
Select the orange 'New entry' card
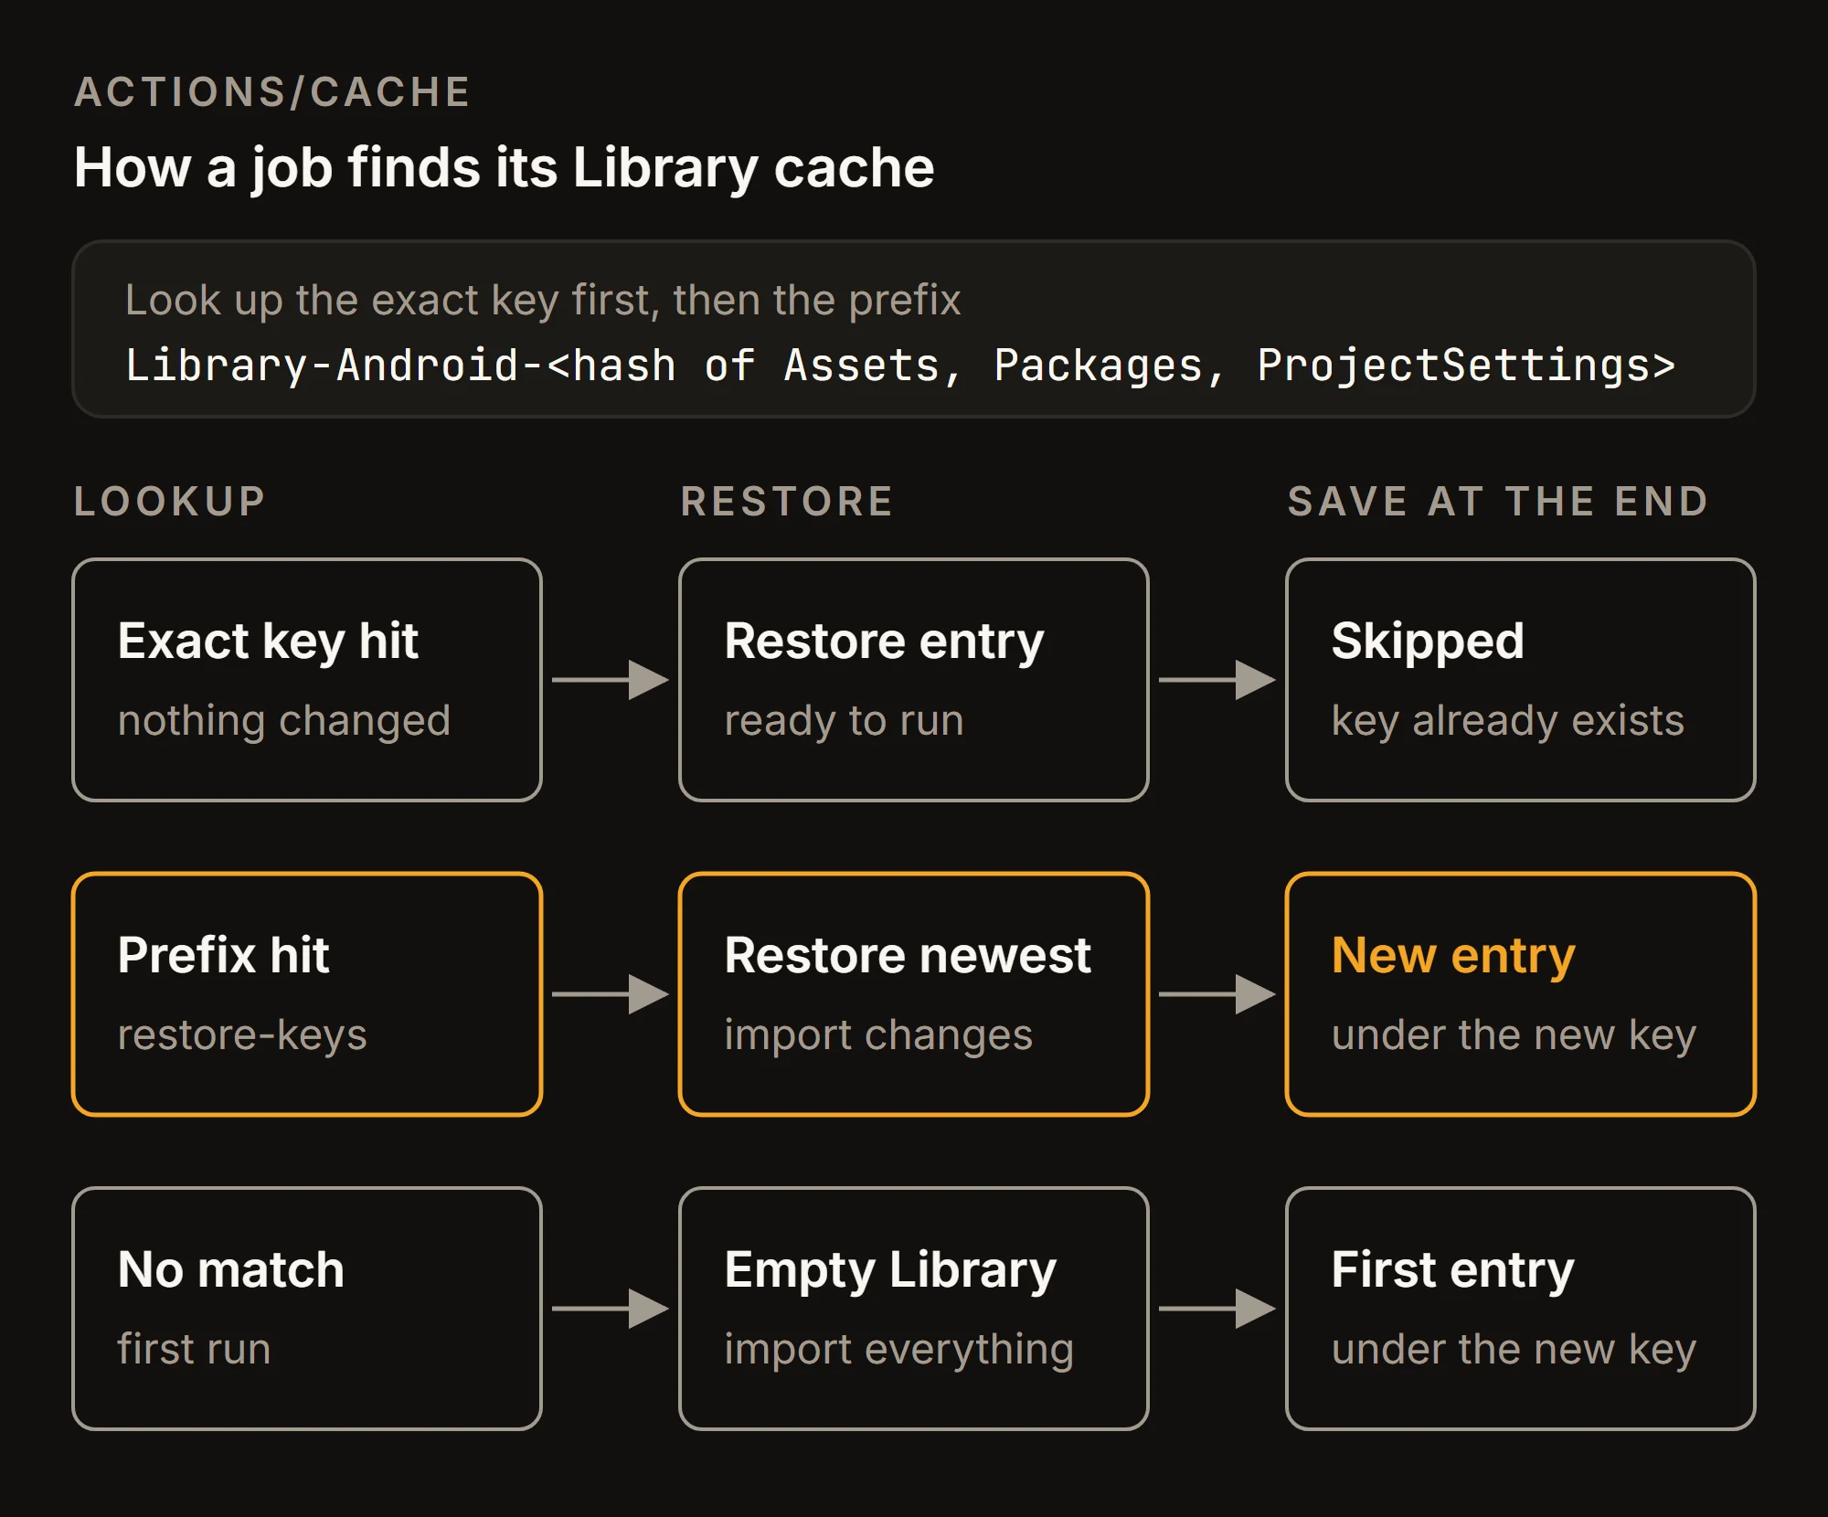[x=1521, y=994]
